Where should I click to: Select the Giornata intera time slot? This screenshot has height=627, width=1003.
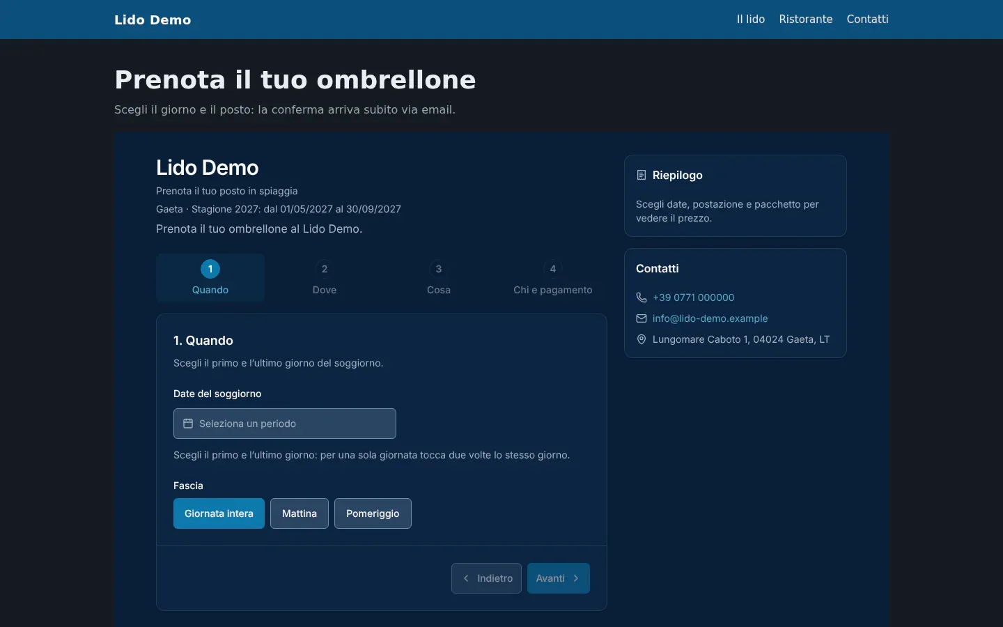(219, 513)
